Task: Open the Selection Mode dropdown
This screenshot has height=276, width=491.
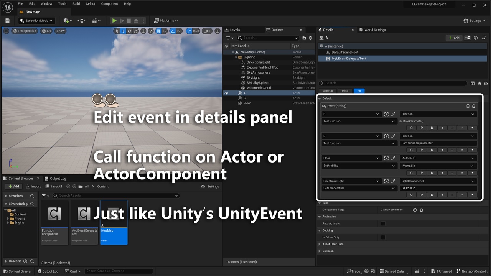Action: click(x=36, y=21)
